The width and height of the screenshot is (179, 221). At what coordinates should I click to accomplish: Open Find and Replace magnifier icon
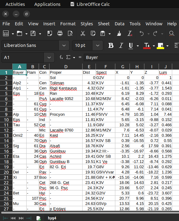point(172,34)
